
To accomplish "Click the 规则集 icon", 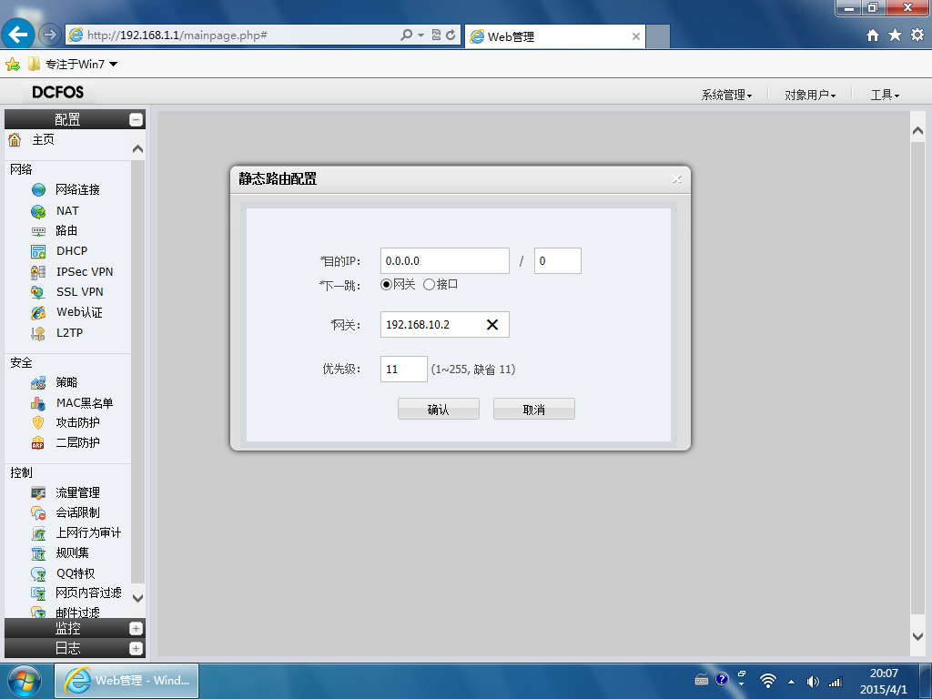I will [x=38, y=553].
